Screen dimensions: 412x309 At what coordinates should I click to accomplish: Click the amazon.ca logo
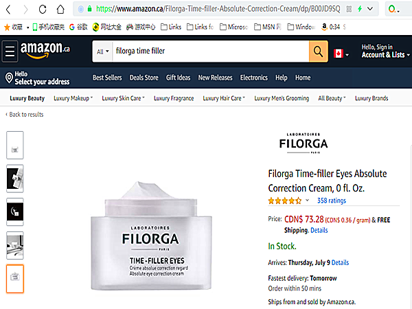(x=45, y=50)
